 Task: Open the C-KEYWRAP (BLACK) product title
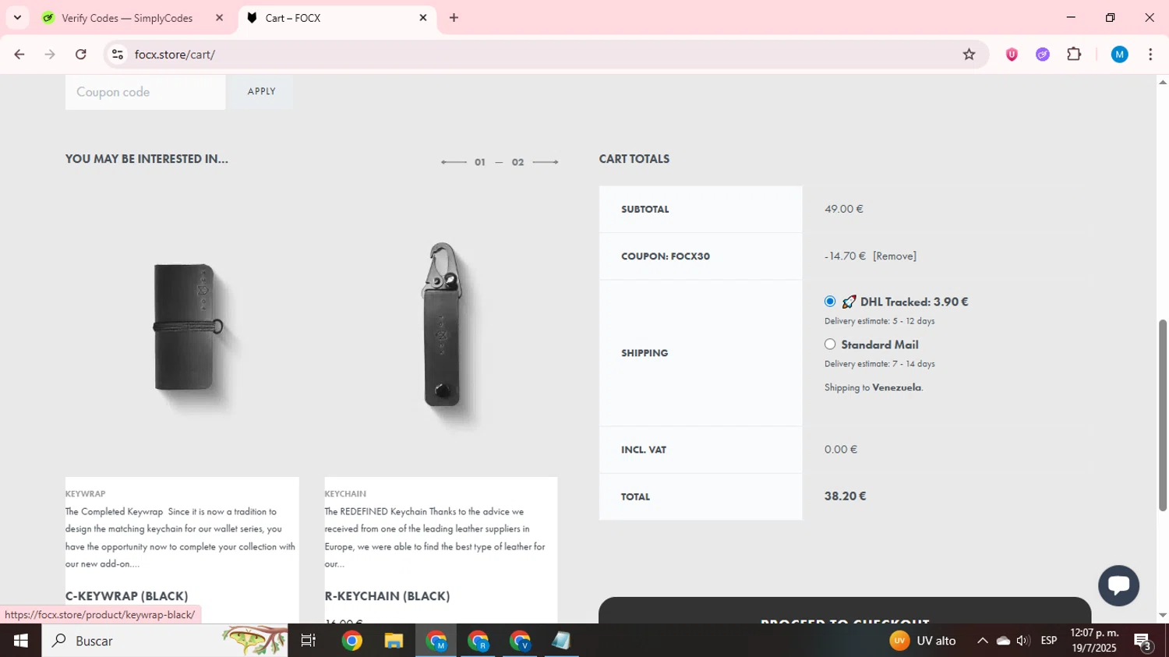pyautogui.click(x=127, y=596)
